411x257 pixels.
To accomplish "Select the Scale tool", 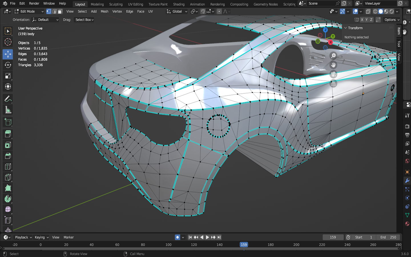I will click(x=8, y=76).
